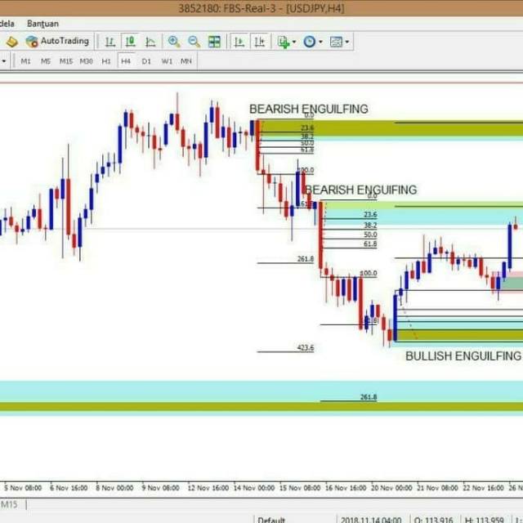
Task: Expand the indicators dropdown arrow
Action: click(294, 42)
